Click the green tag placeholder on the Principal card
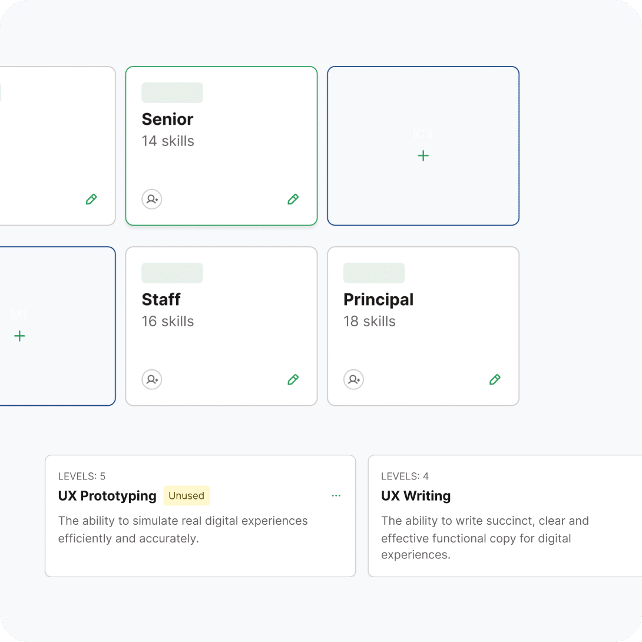 374,273
